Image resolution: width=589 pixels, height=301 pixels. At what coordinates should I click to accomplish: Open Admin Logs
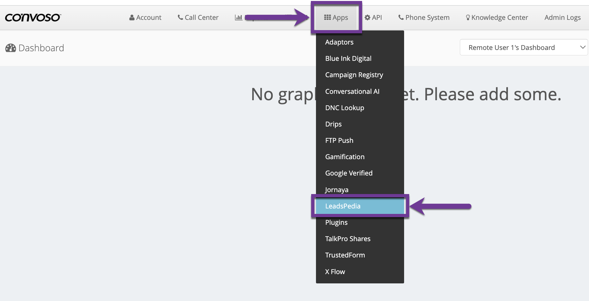pos(562,18)
